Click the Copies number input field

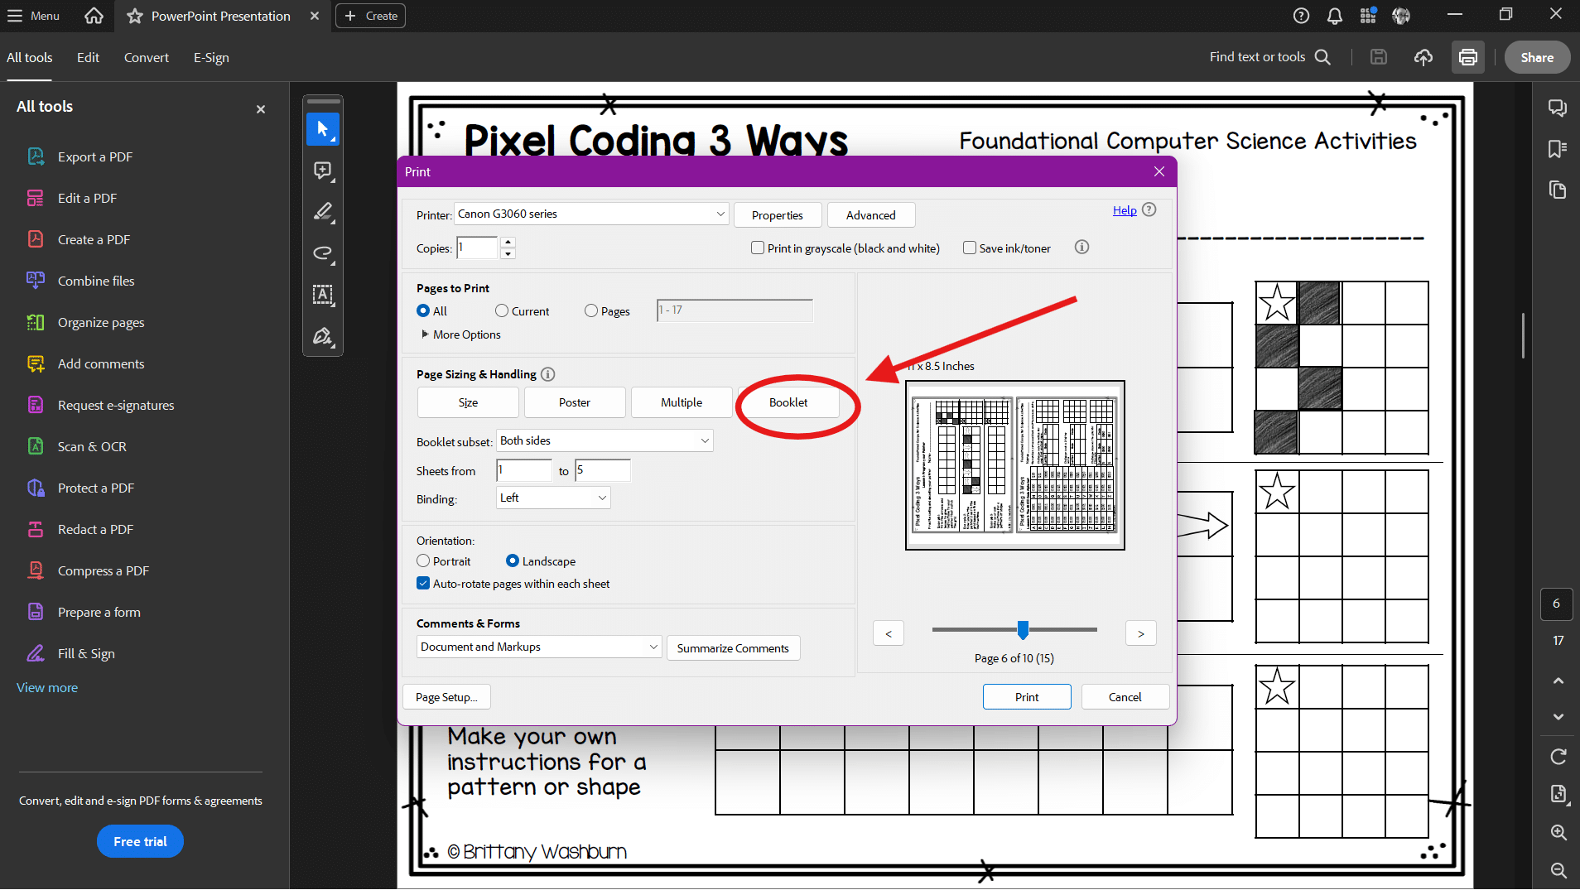click(477, 248)
